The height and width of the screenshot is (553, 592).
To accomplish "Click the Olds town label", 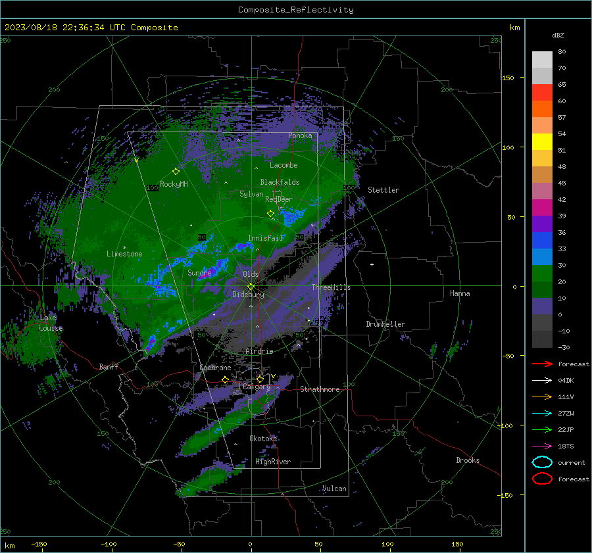I will point(251,274).
